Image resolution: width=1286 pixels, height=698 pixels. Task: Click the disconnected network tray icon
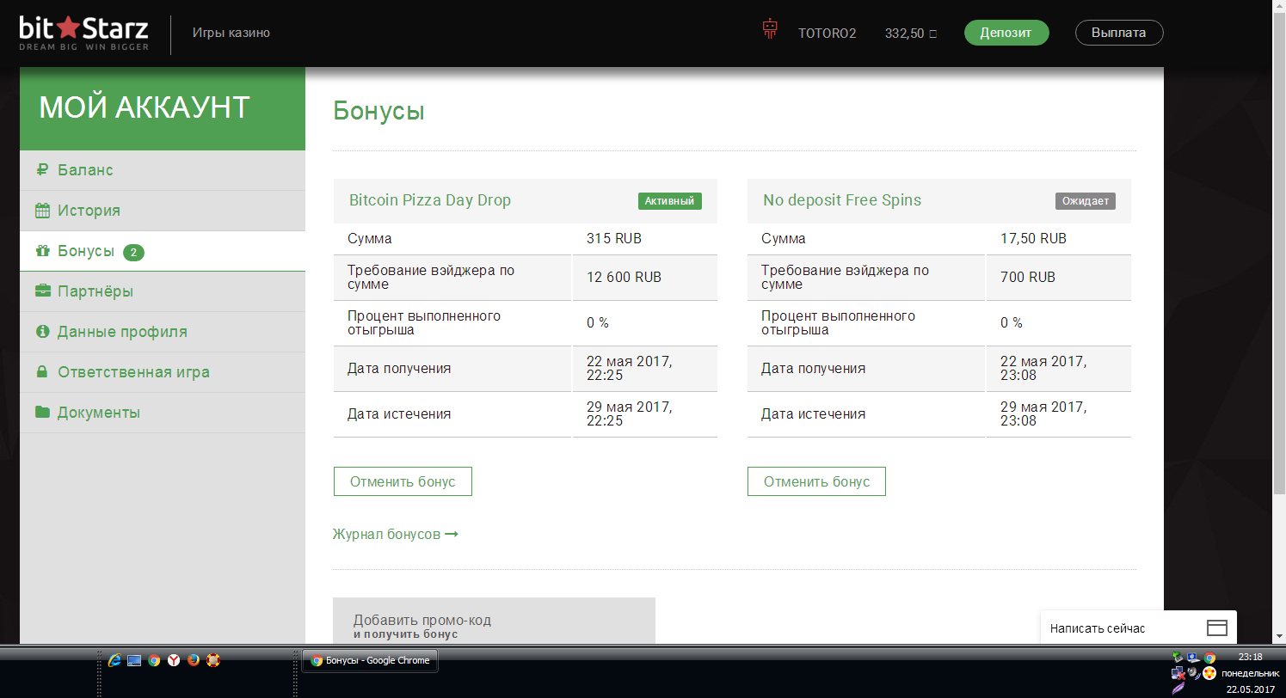[x=1178, y=672]
